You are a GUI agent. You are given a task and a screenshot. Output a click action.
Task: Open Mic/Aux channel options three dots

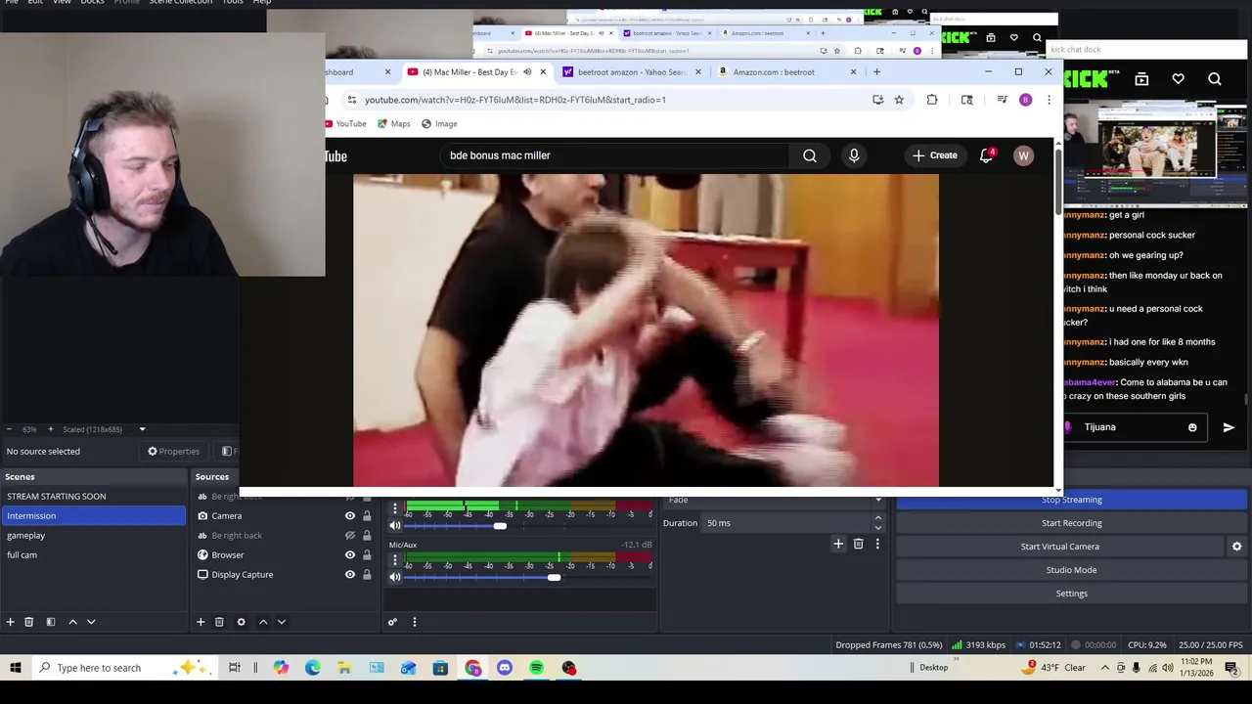(x=395, y=560)
